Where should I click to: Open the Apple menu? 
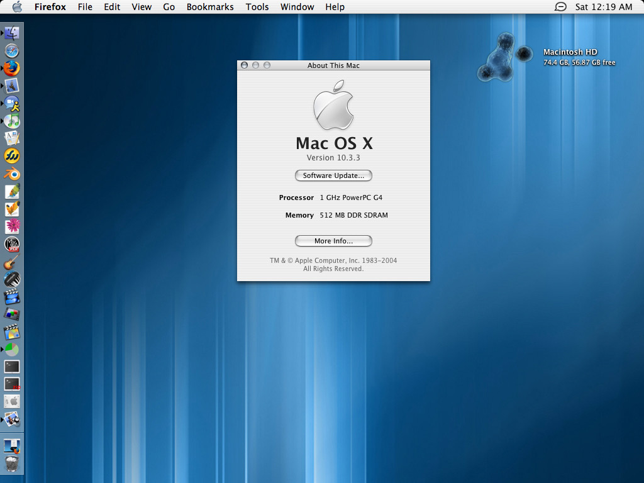(x=17, y=7)
